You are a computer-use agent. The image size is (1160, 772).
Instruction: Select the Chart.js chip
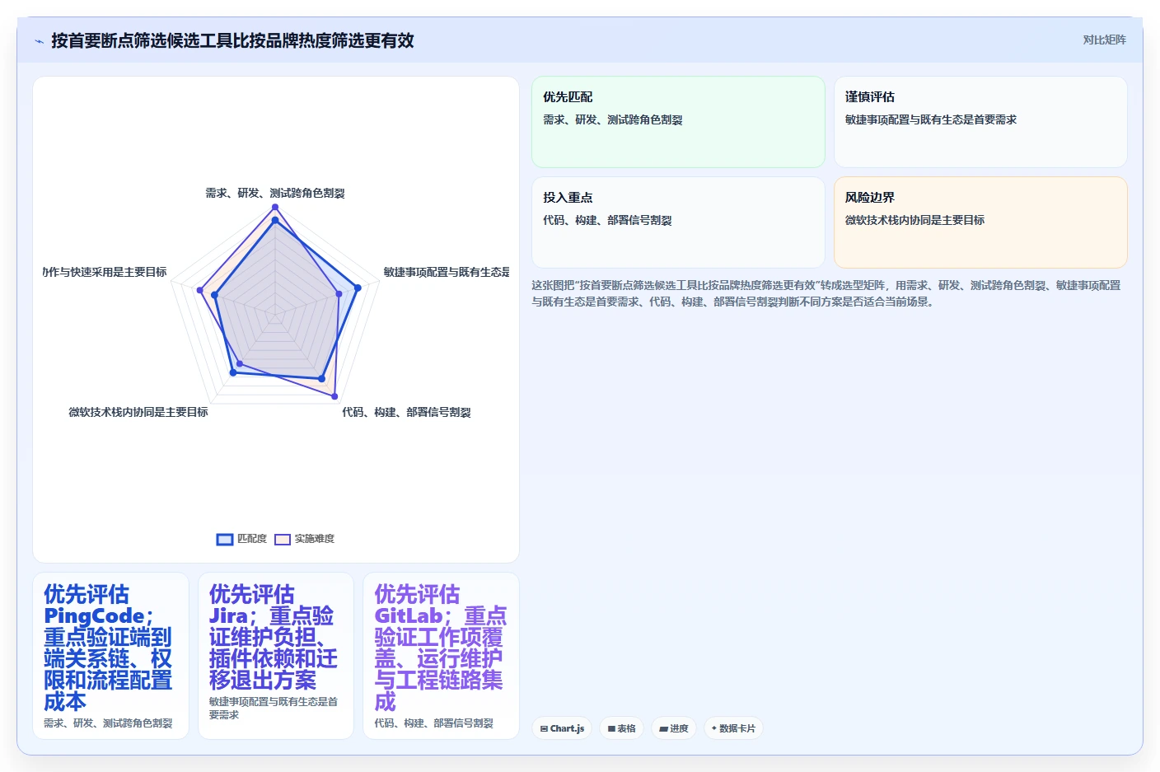[x=562, y=728]
